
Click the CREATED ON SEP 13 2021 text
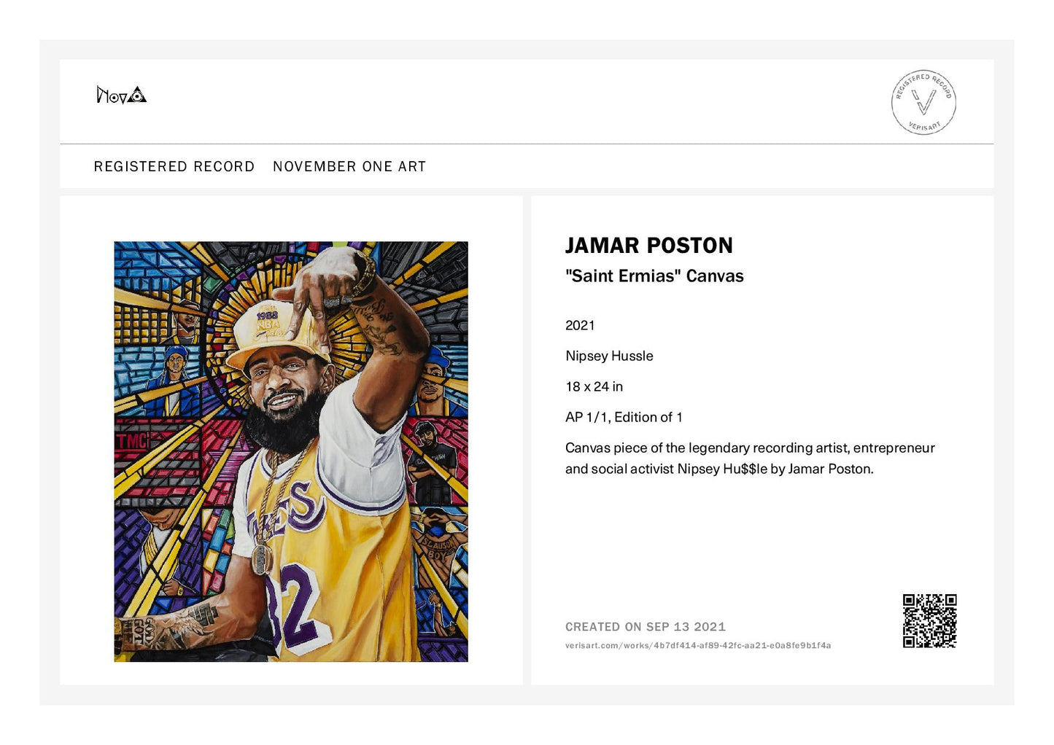tap(646, 627)
